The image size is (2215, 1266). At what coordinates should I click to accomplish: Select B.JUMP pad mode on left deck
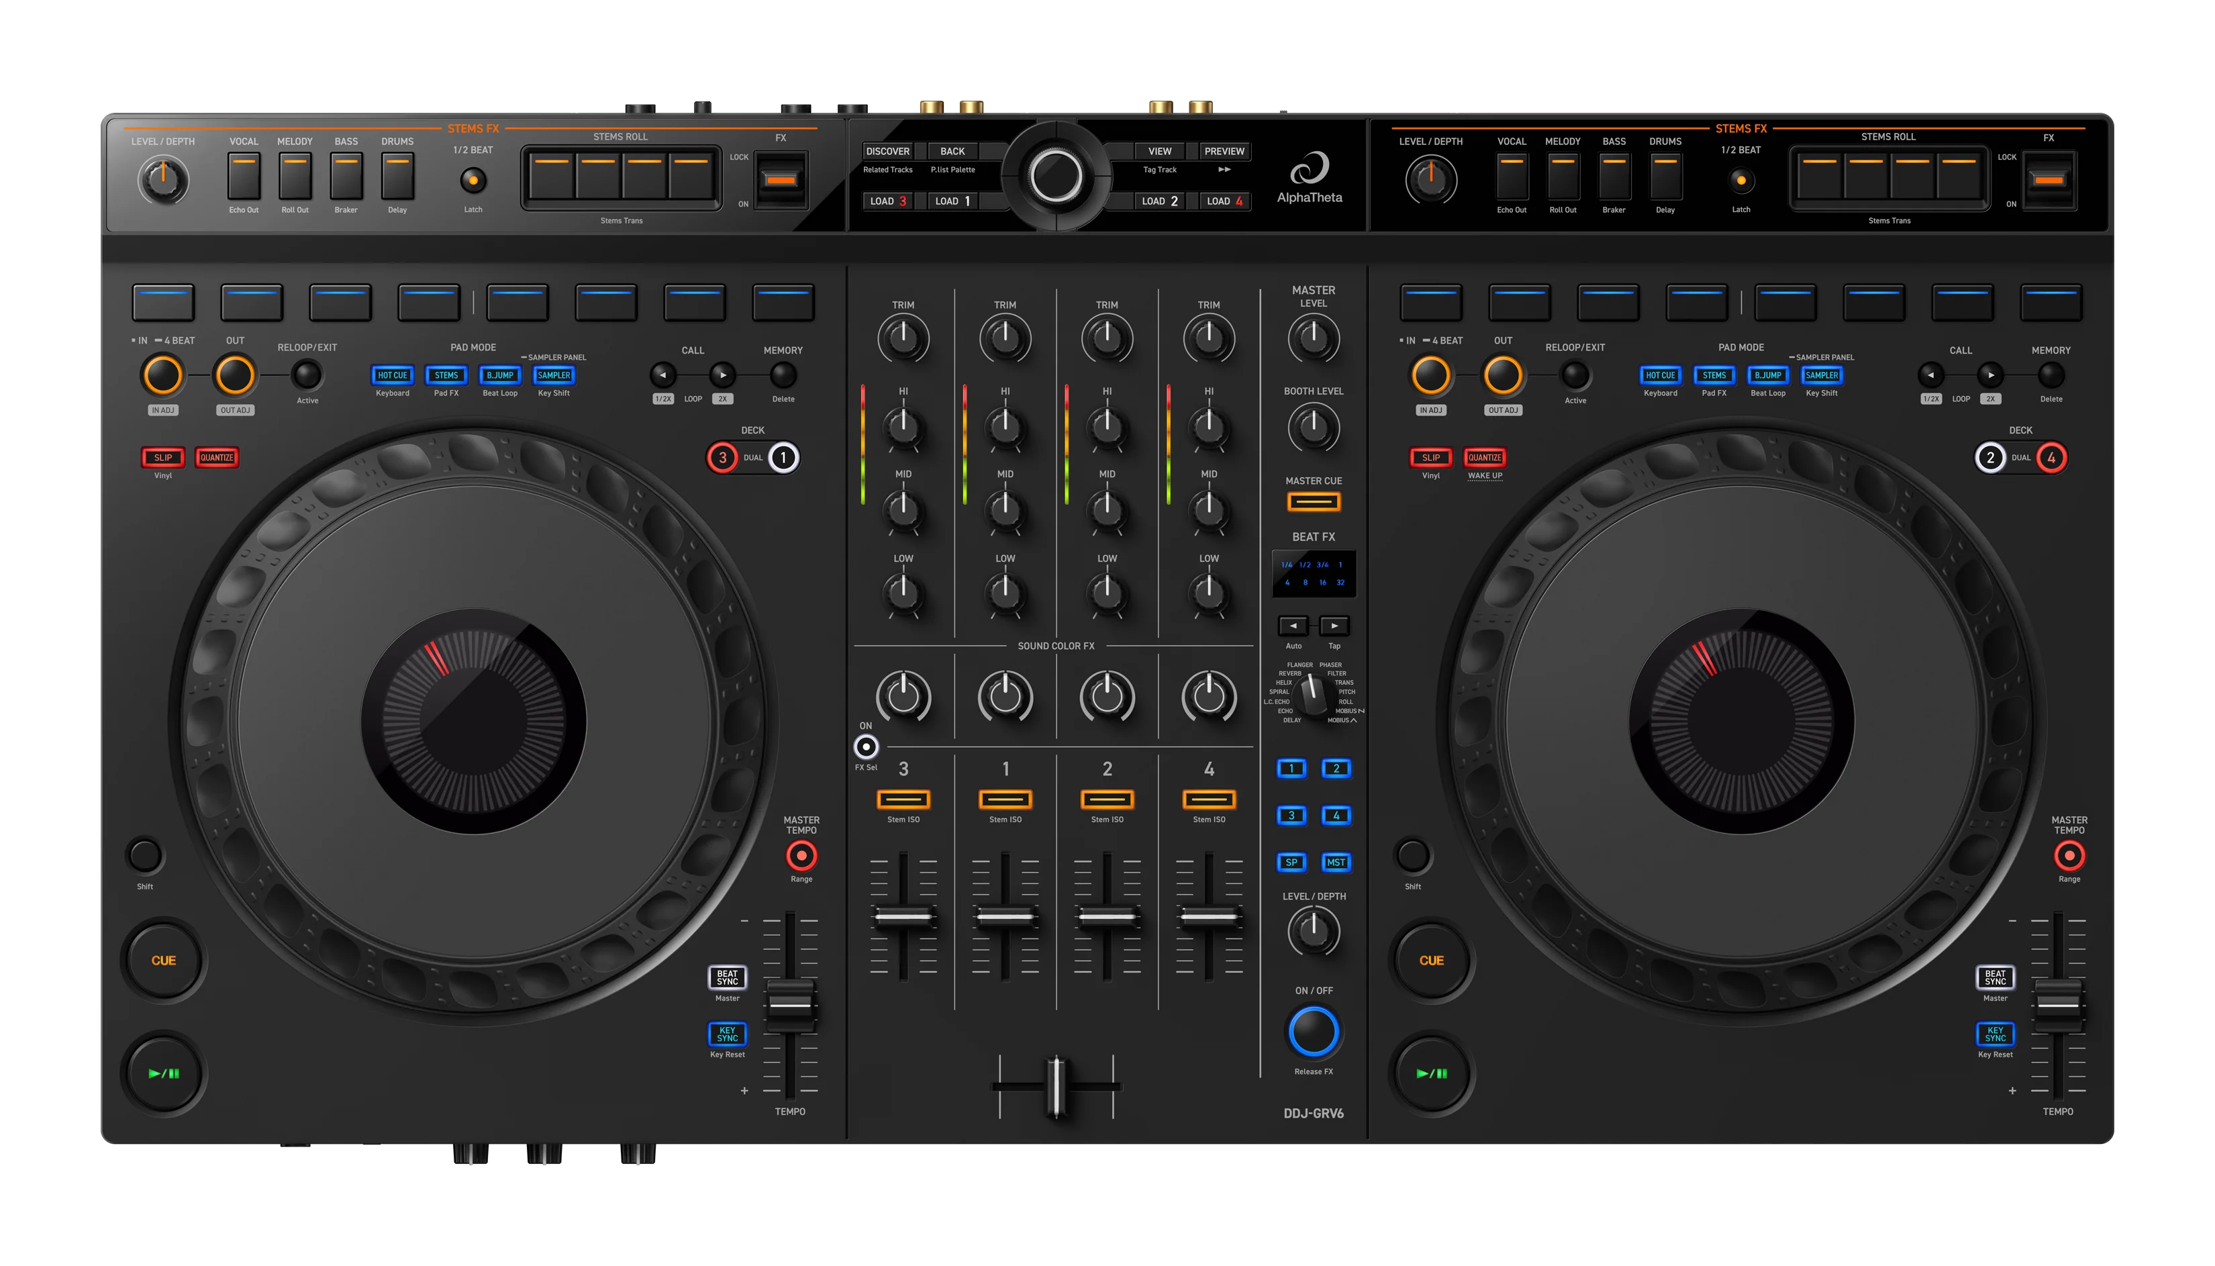(500, 375)
